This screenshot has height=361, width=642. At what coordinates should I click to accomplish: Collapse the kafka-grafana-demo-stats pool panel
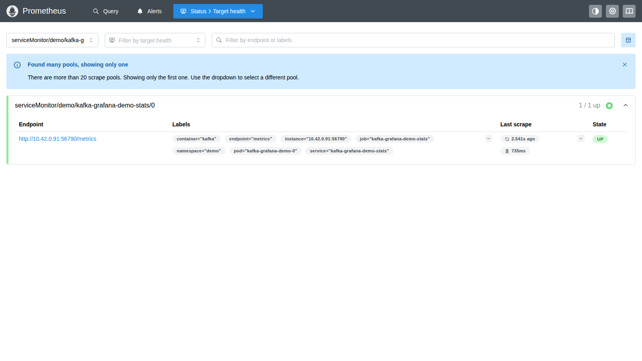pos(626,105)
